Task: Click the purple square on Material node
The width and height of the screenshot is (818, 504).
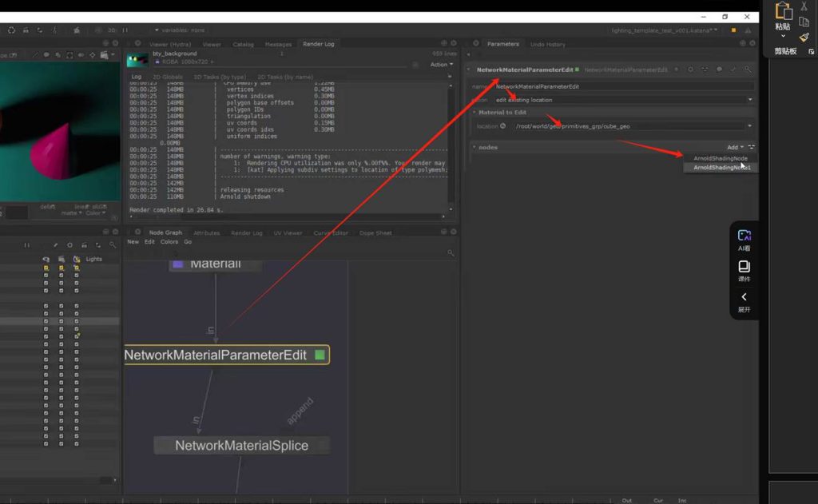Action: (x=178, y=263)
